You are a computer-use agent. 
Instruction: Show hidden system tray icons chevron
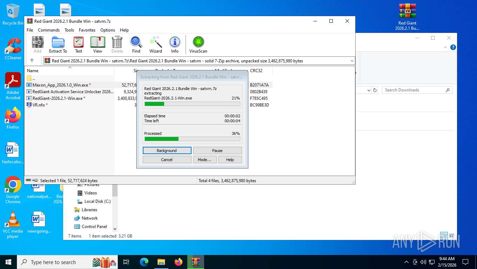click(x=407, y=262)
